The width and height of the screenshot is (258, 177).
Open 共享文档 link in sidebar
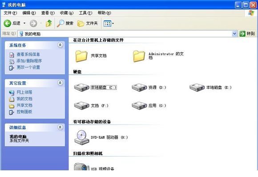[x=24, y=105]
